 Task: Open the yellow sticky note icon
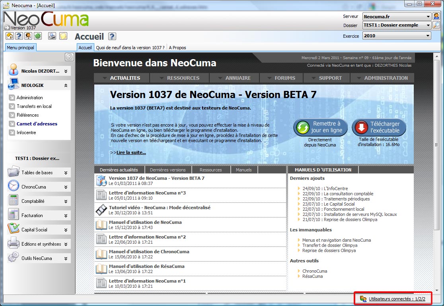(x=63, y=36)
